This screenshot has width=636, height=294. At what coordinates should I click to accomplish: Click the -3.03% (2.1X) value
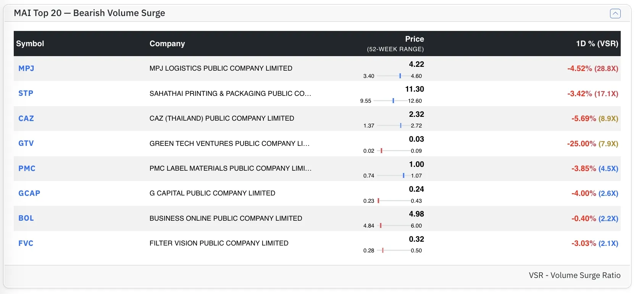coord(595,243)
